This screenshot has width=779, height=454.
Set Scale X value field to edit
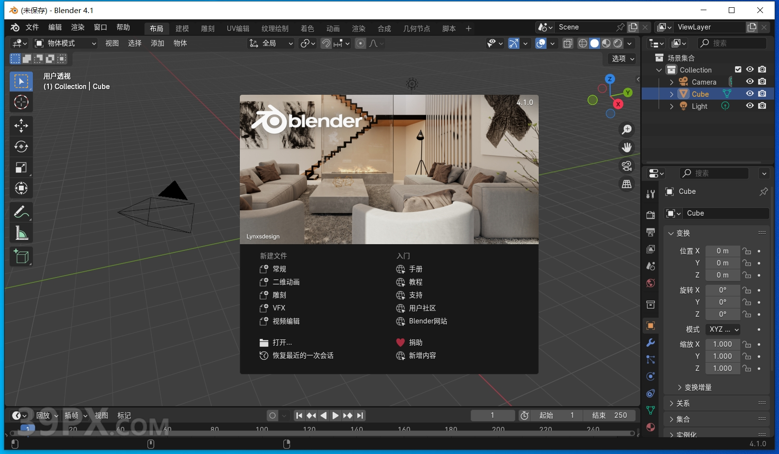722,344
